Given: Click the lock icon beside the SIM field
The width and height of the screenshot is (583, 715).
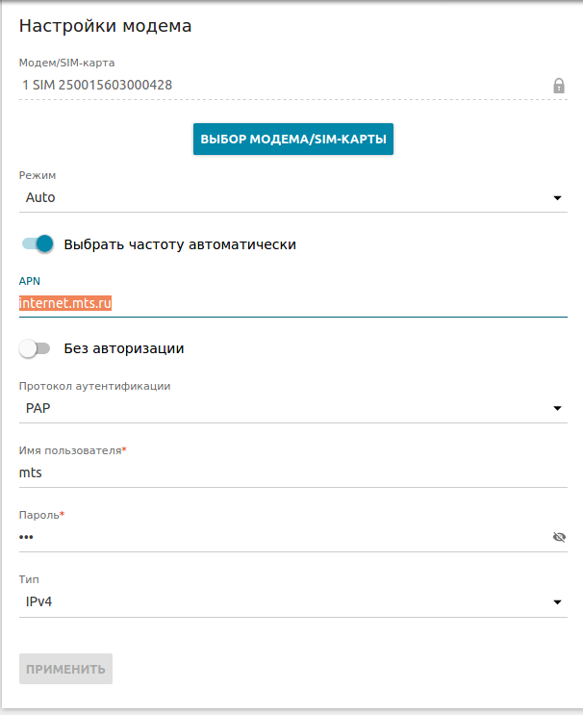Looking at the screenshot, I should [x=559, y=86].
